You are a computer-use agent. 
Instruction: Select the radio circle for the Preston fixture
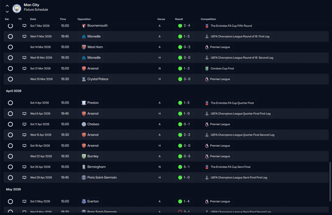(x=10, y=103)
